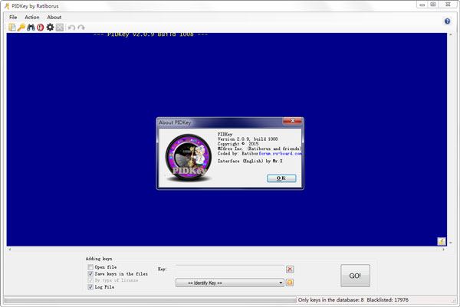Click the yellow icon at the log panel corner
460x307 pixels.
click(x=442, y=240)
